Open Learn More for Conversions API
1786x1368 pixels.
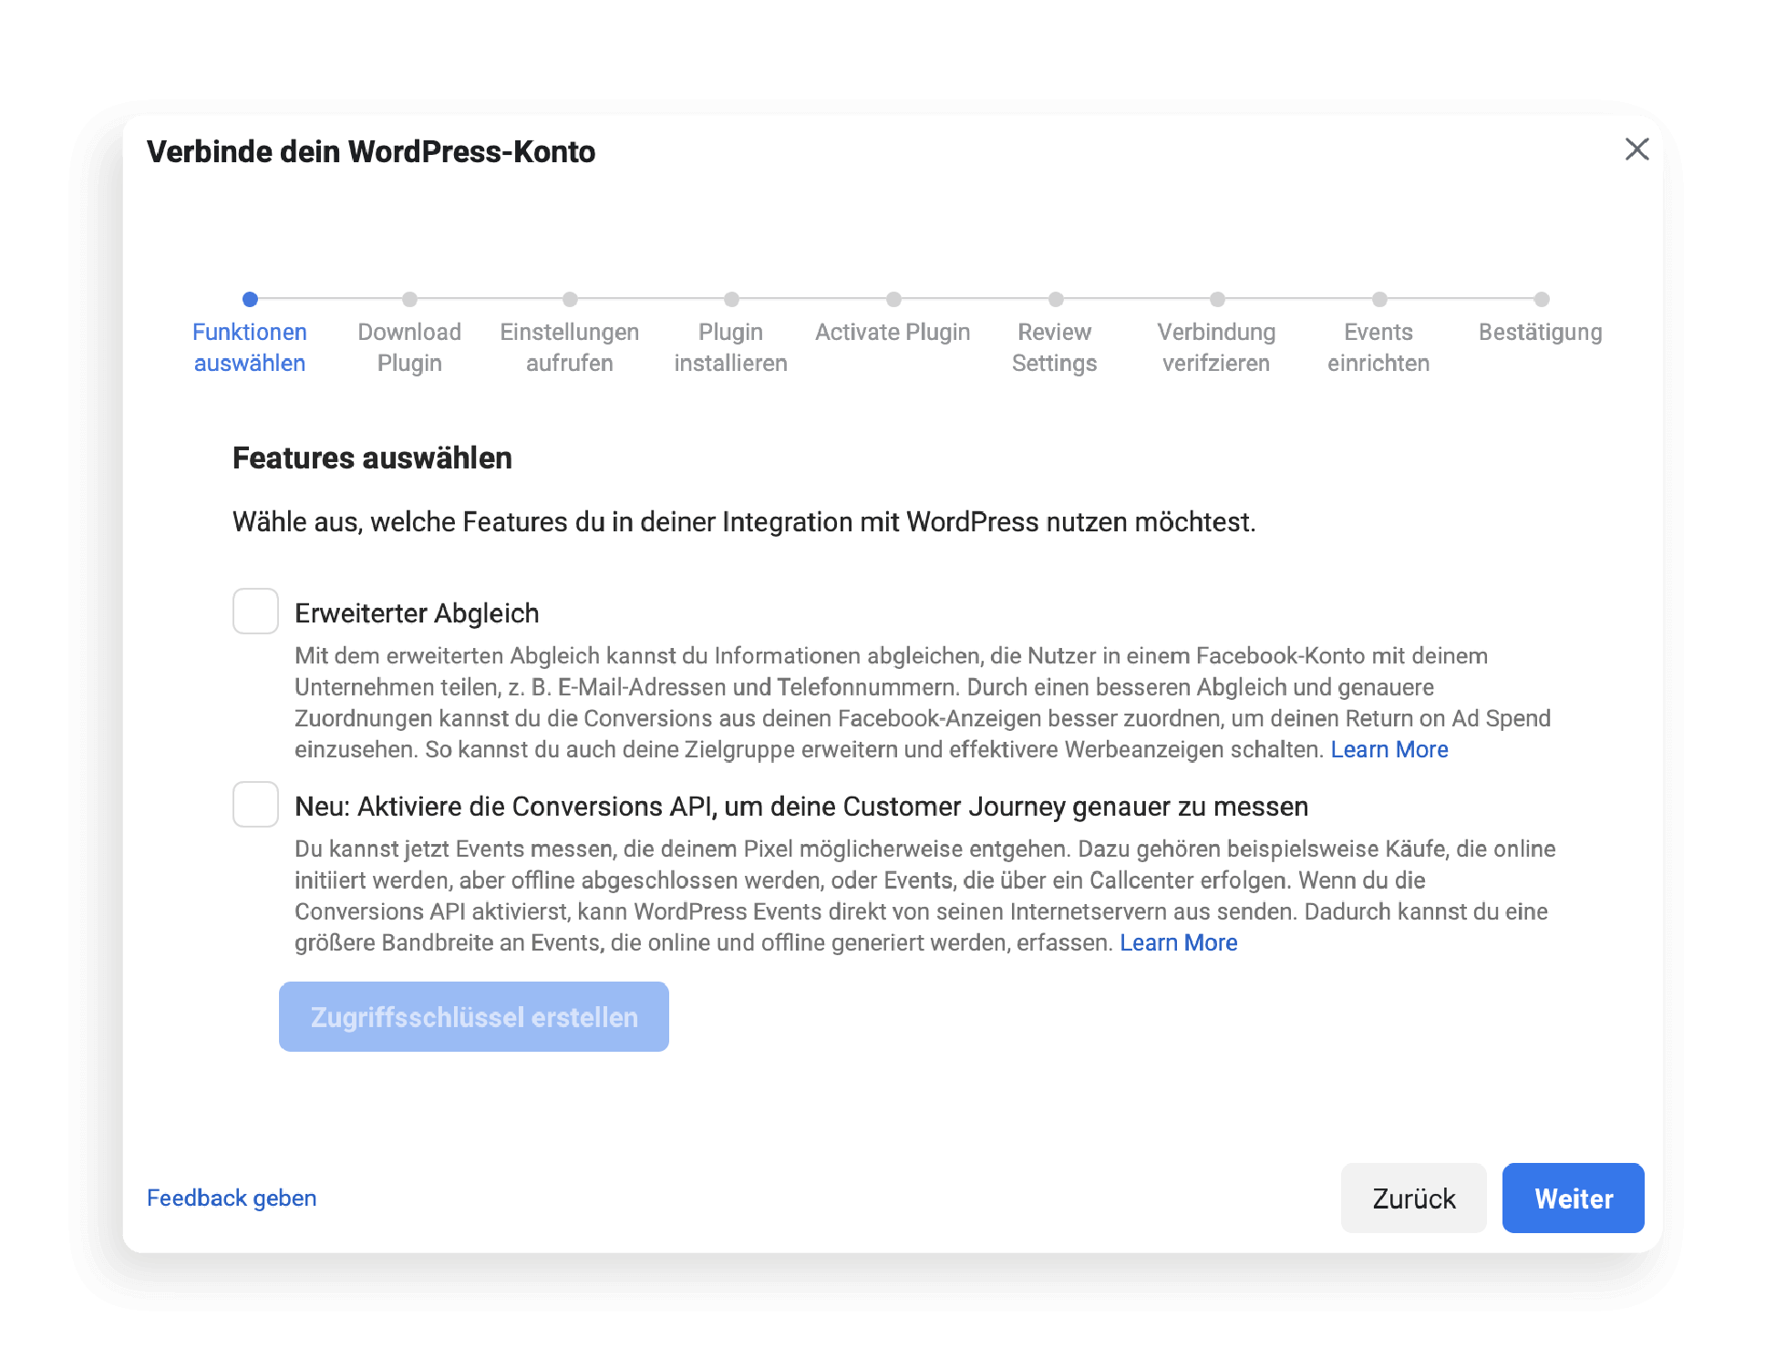tap(1179, 942)
